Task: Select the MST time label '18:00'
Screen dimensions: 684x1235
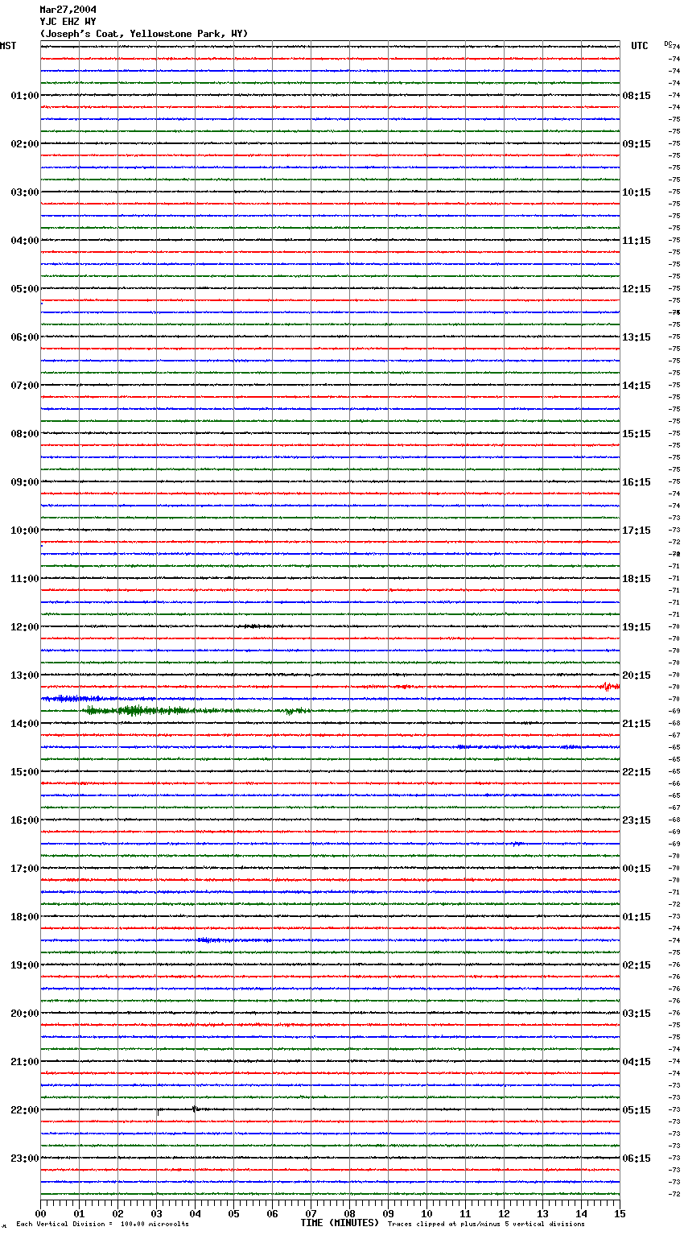Action: pyautogui.click(x=25, y=917)
